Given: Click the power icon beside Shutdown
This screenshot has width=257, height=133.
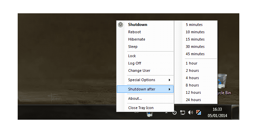Looking at the screenshot, I should [x=120, y=25].
